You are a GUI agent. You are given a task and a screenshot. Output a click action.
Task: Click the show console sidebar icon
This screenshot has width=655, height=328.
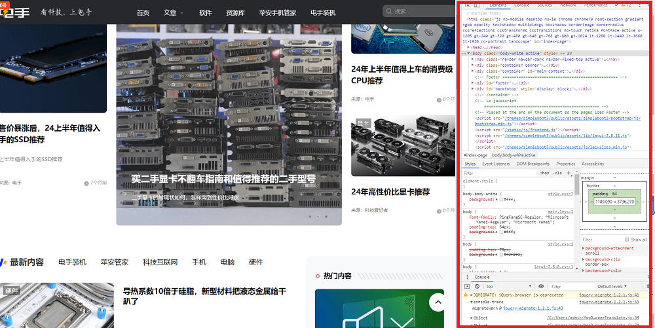[466, 286]
